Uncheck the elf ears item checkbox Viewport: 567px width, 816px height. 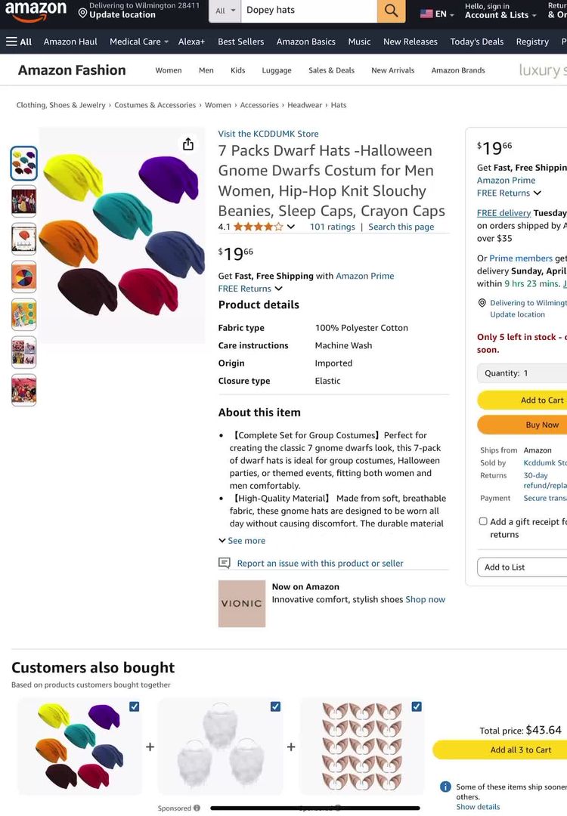[417, 706]
